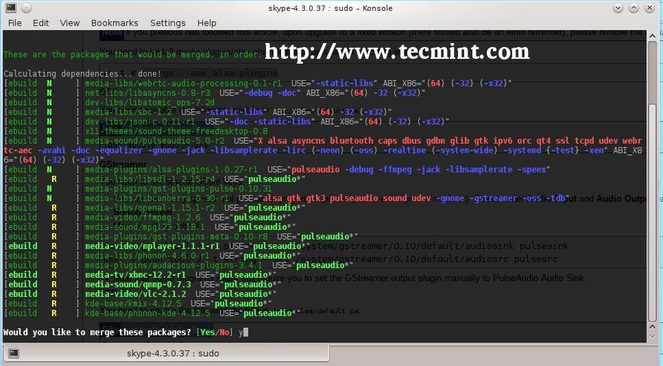
Task: Click the media-video/vlc-2.1.2 package line
Action: [x=140, y=294]
